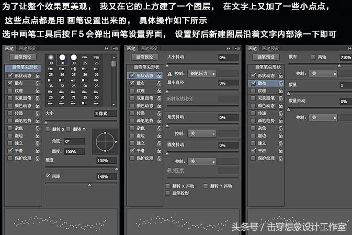
Task: Uncheck 平滑 in 数量抖动 panel
Action: [254, 151]
